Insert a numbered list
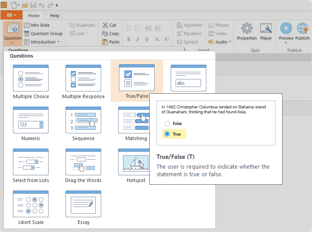 (138, 28)
